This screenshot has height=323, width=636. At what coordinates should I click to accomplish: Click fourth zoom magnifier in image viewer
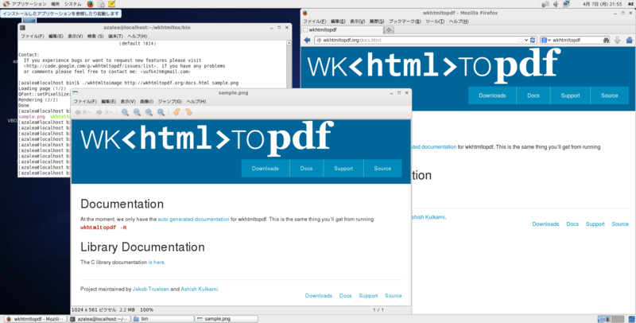[x=161, y=112]
